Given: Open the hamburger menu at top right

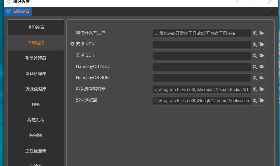Looking at the screenshot, I should coord(272,11).
